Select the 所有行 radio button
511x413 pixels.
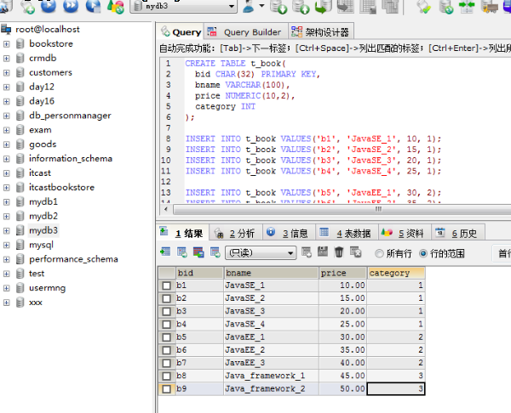tap(380, 253)
